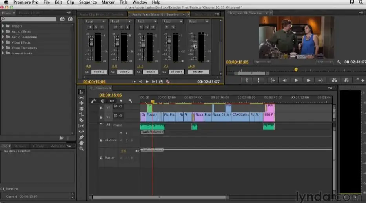This screenshot has width=366, height=203.
Task: Activate the Track Select tool
Action: pyautogui.click(x=81, y=97)
